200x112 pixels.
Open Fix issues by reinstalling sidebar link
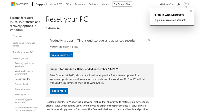point(26,109)
